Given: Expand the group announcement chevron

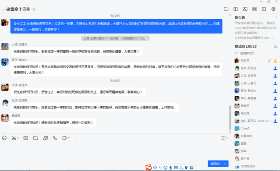Looking at the screenshot, I should pyautogui.click(x=276, y=17).
